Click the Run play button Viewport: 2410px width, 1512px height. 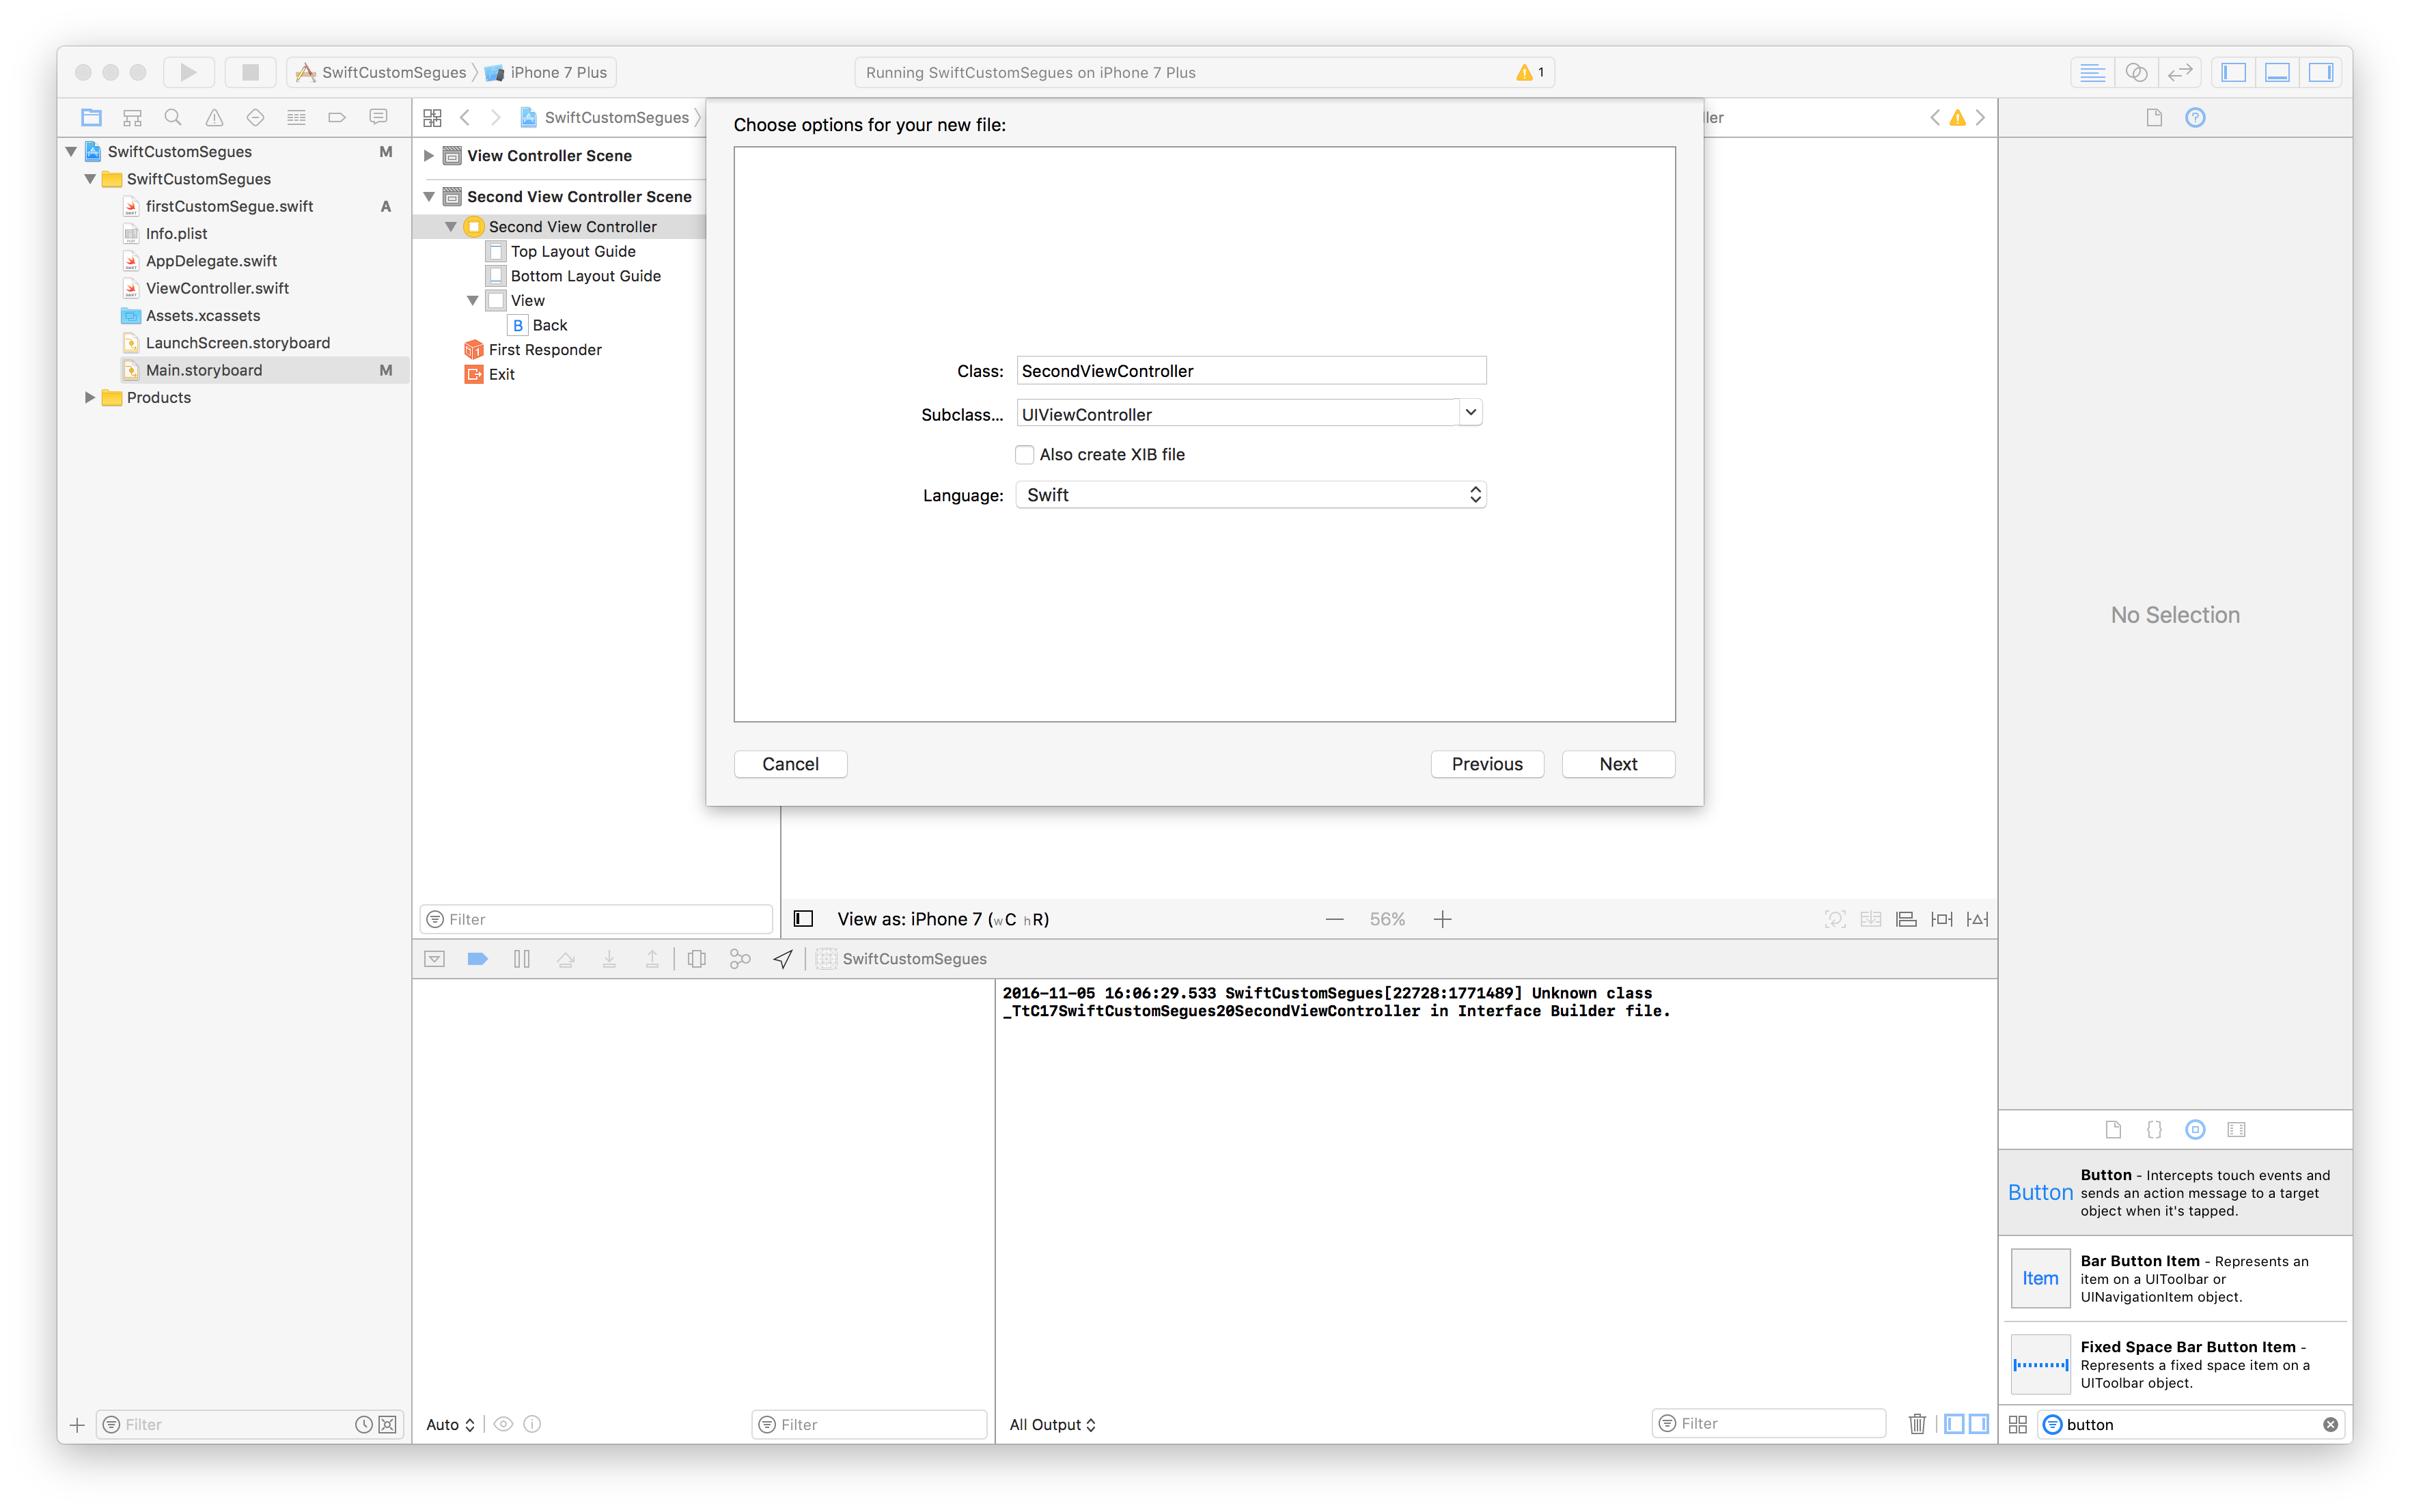[188, 72]
